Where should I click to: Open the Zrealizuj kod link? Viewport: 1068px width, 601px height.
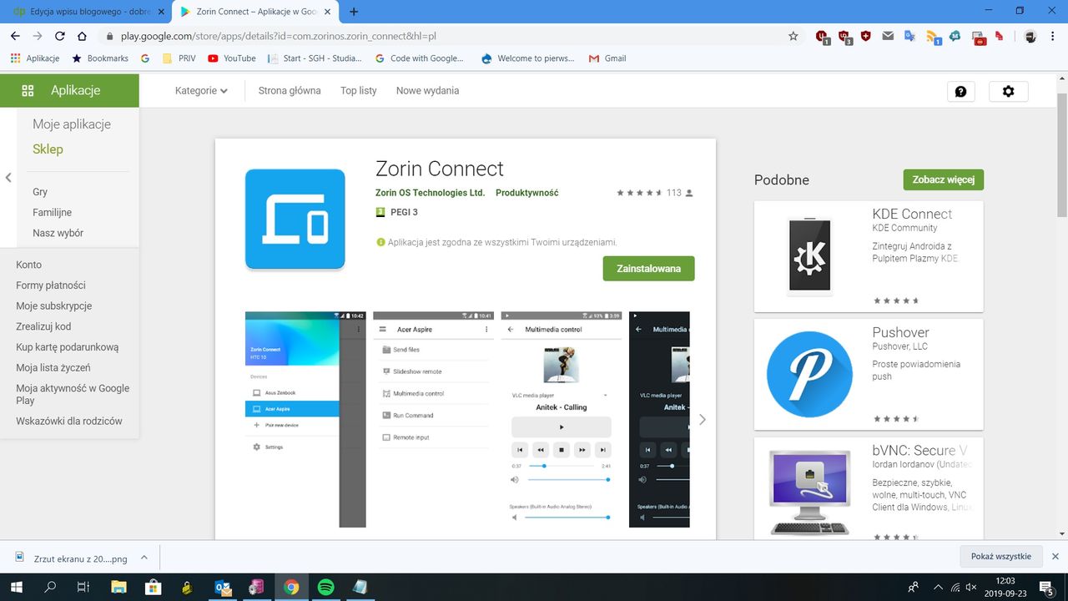click(x=43, y=326)
